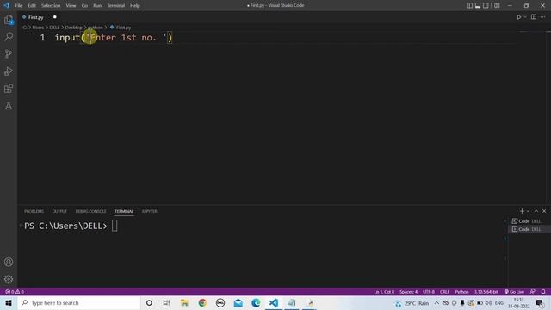
Task: Close the terminal panel
Action: (x=544, y=211)
